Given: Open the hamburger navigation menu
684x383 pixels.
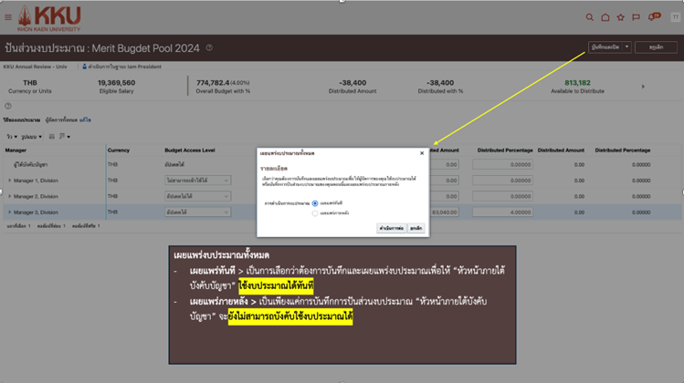Looking at the screenshot, I should pyautogui.click(x=8, y=16).
